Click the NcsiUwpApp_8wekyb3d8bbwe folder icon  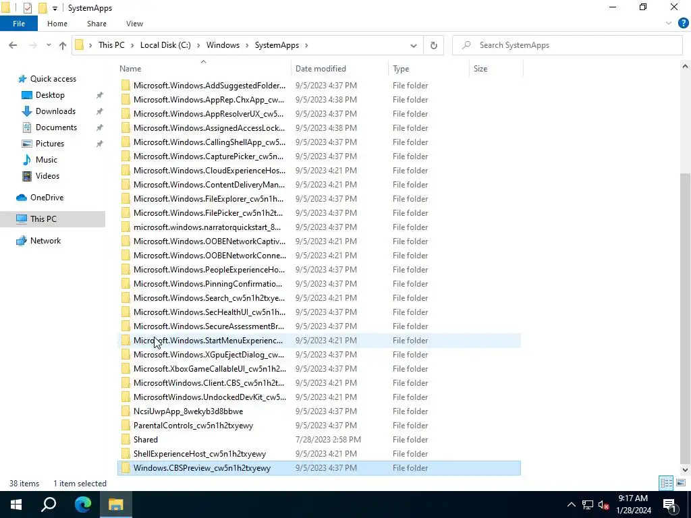tap(126, 411)
